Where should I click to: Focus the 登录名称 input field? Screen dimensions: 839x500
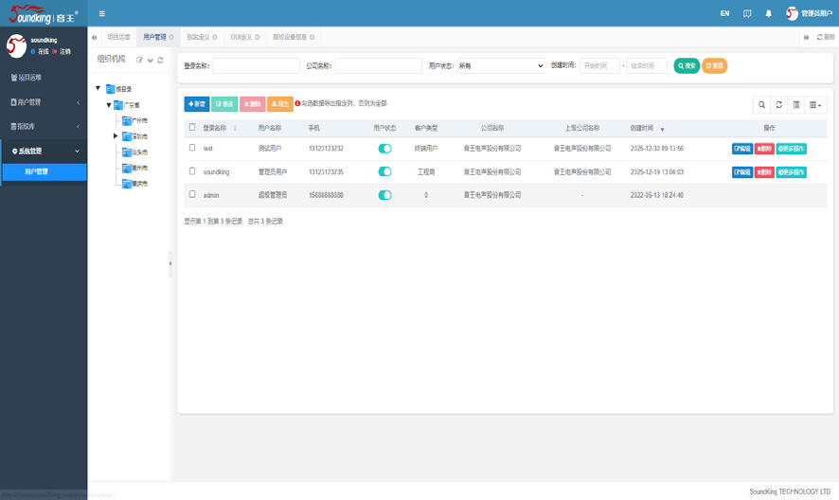point(257,66)
